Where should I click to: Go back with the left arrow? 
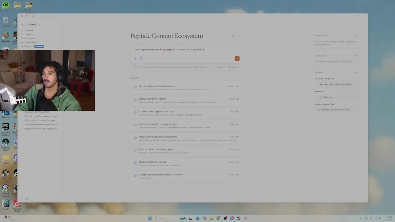click(x=38, y=16)
